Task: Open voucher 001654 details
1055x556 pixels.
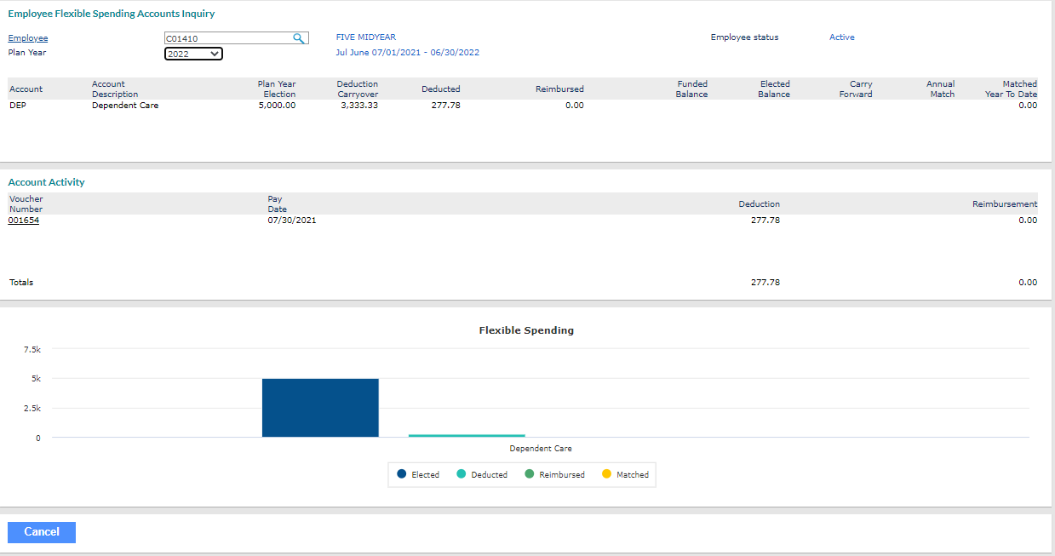Action: coord(23,220)
